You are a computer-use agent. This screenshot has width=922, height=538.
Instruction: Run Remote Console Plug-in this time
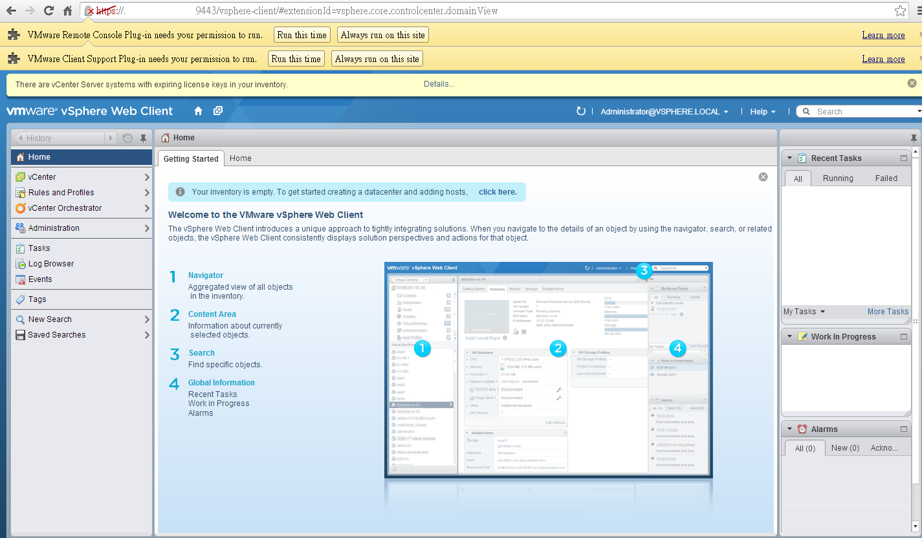click(x=302, y=35)
